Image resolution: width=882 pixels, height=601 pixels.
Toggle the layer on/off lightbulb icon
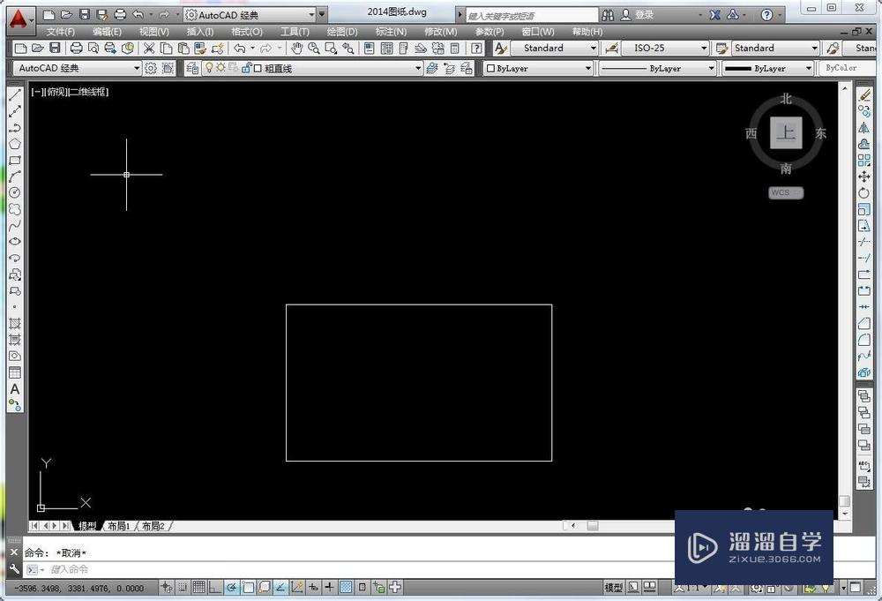click(x=209, y=68)
